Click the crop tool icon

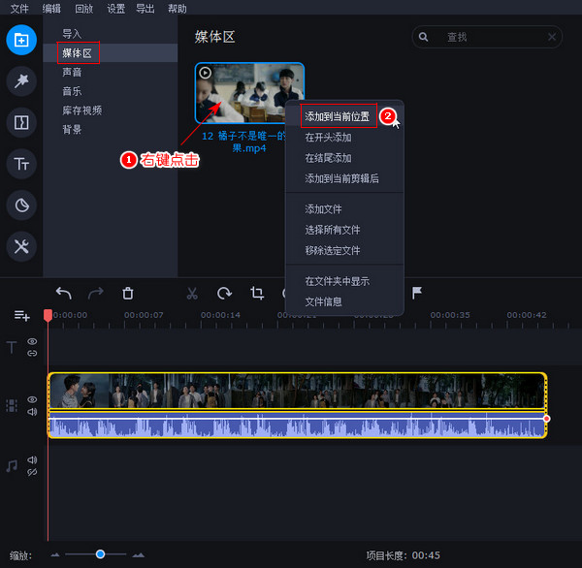pyautogui.click(x=257, y=293)
